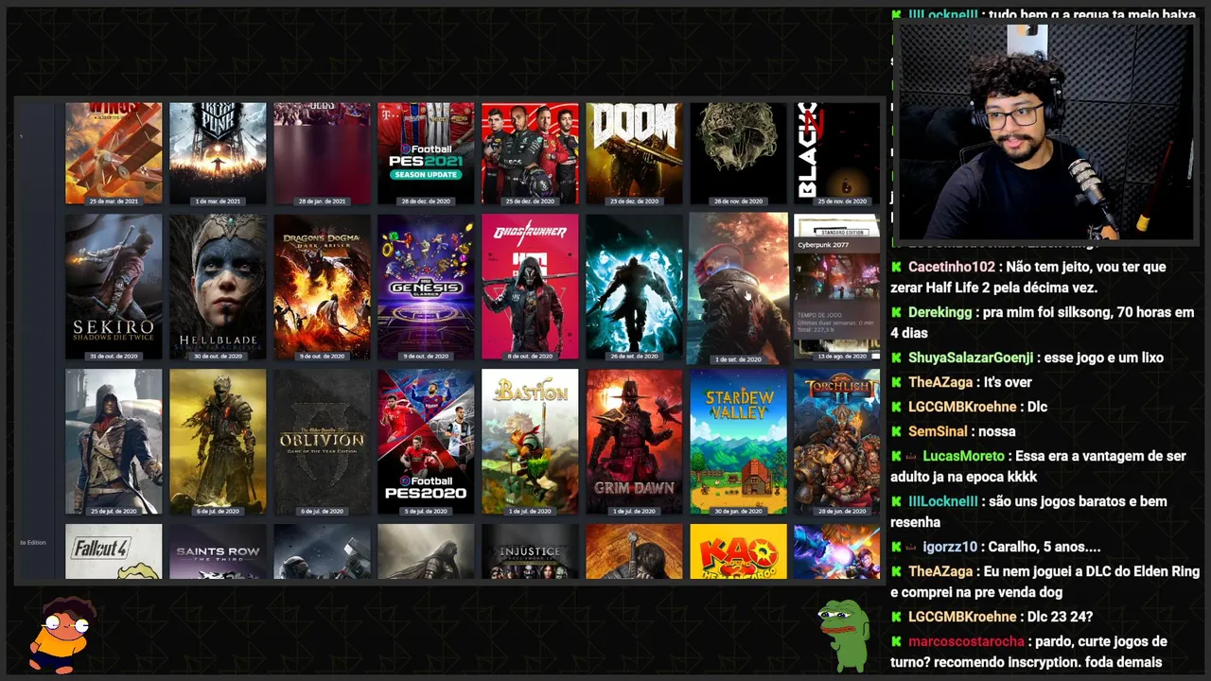
Task: Open the glowing blue warrior cover
Action: tap(634, 287)
